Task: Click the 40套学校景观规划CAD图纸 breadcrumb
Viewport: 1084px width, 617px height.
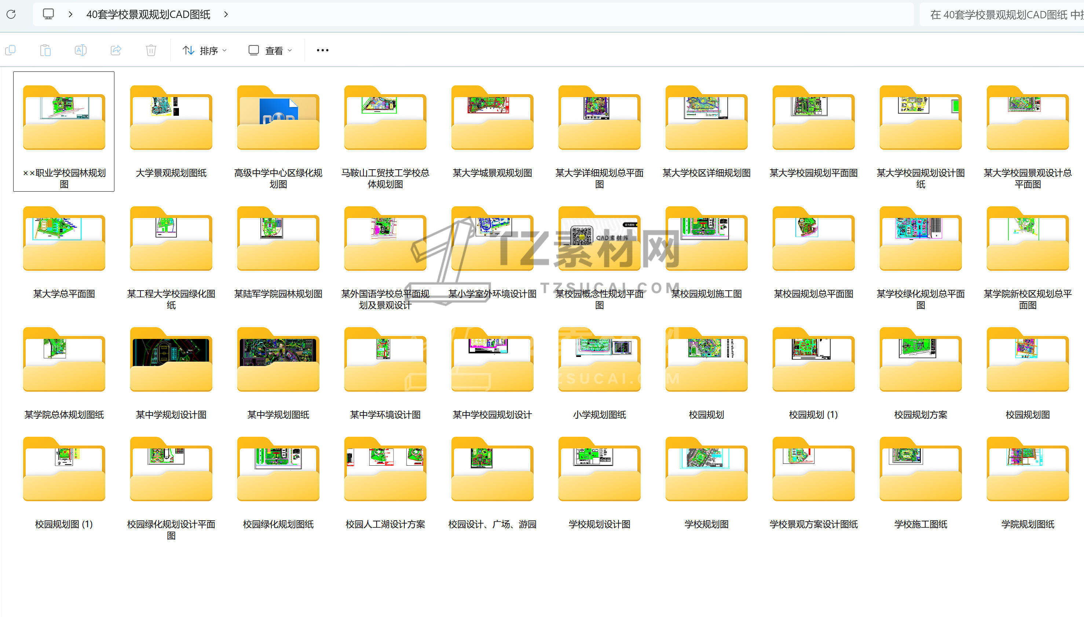Action: pyautogui.click(x=148, y=14)
